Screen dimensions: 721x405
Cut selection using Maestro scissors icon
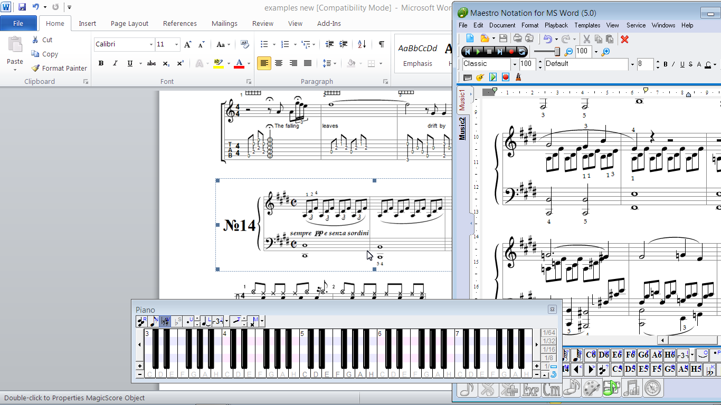tap(586, 39)
